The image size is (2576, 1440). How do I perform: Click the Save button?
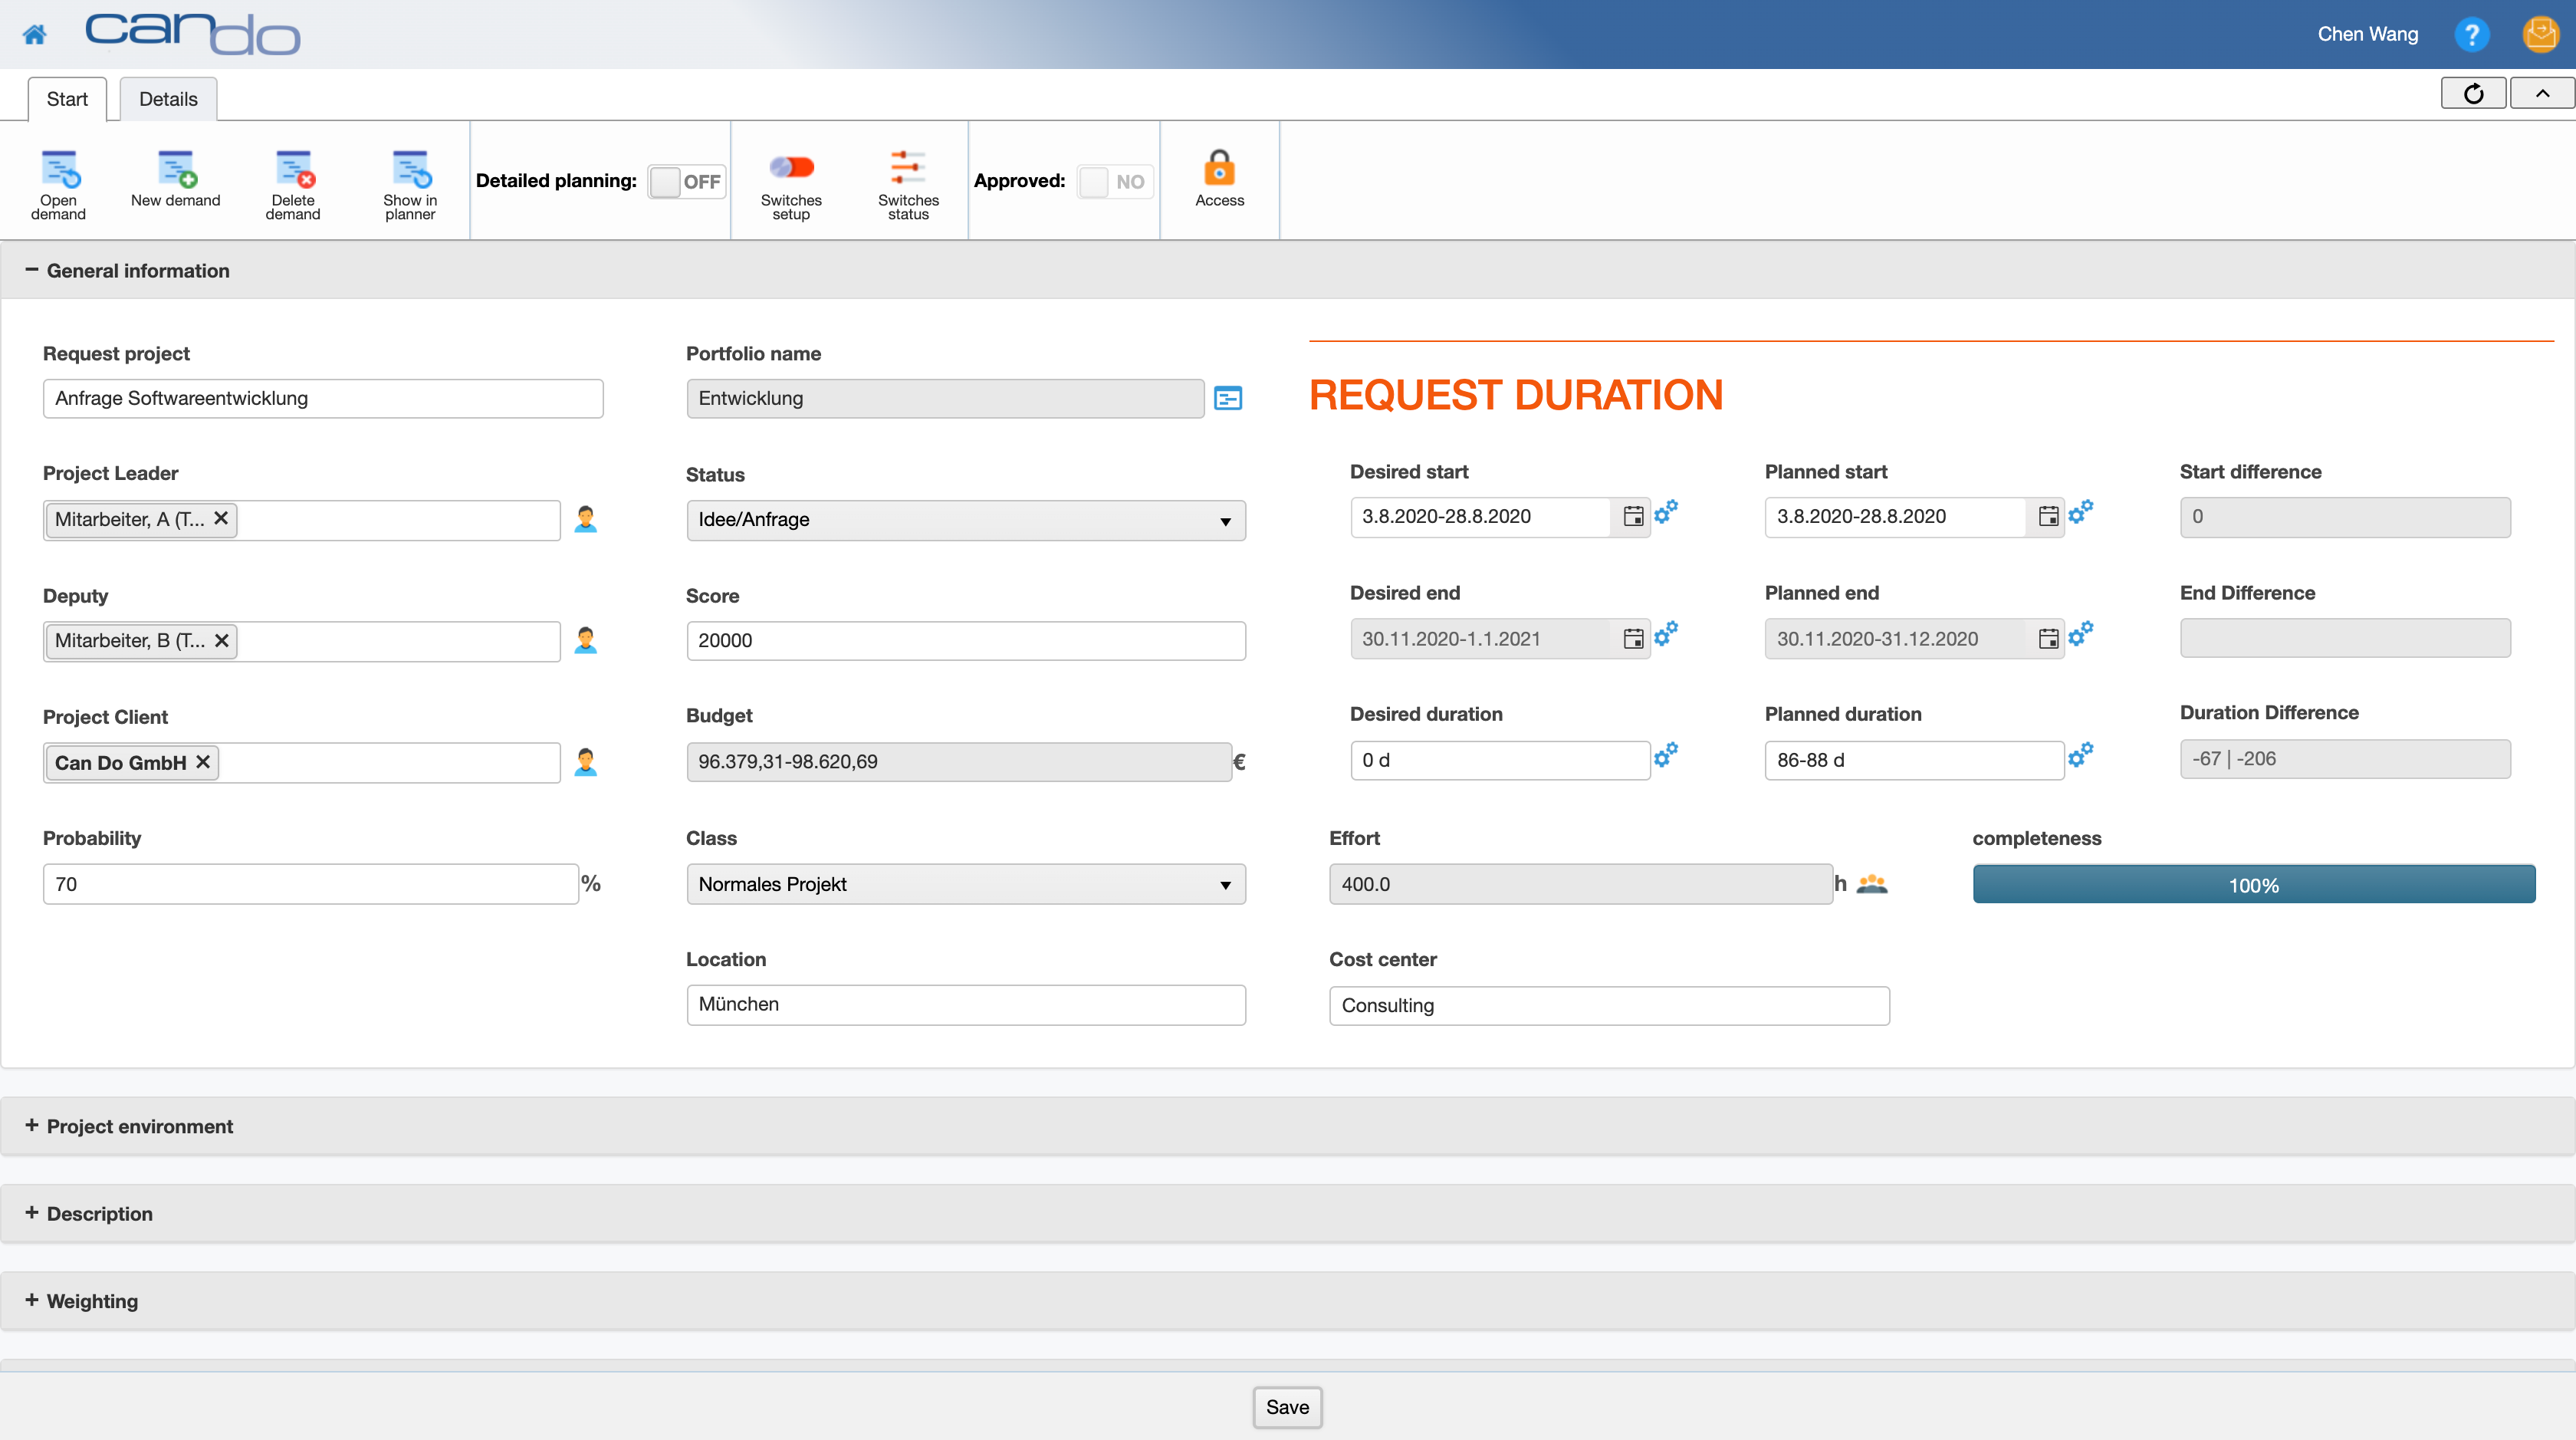(1288, 1406)
